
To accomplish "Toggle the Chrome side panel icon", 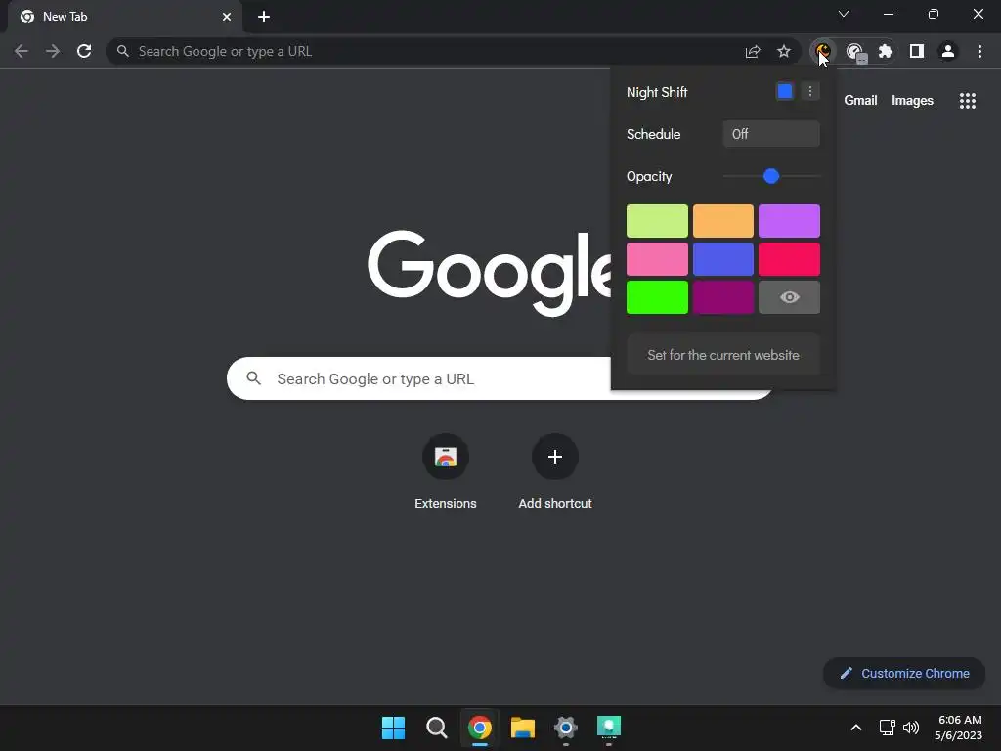I will pos(917,51).
